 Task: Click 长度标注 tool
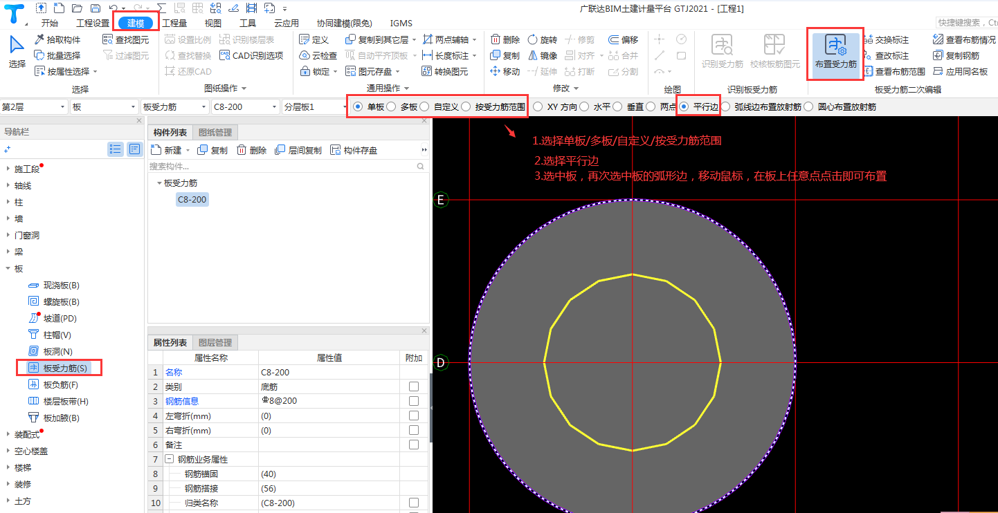click(x=446, y=55)
